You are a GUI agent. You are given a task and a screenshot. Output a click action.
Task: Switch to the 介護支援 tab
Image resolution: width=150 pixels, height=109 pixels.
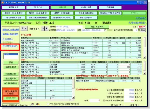(62, 7)
